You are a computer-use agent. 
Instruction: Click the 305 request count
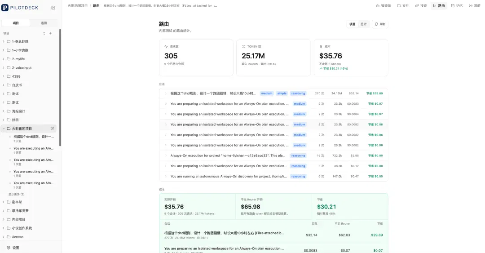[171, 56]
